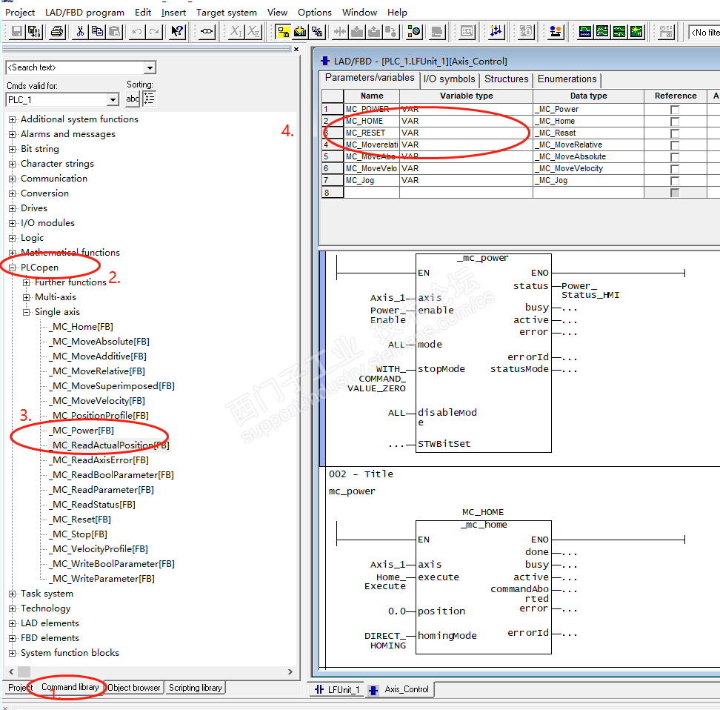Switch to the Object browser tab
Image resolution: width=720 pixels, height=710 pixels.
point(134,688)
